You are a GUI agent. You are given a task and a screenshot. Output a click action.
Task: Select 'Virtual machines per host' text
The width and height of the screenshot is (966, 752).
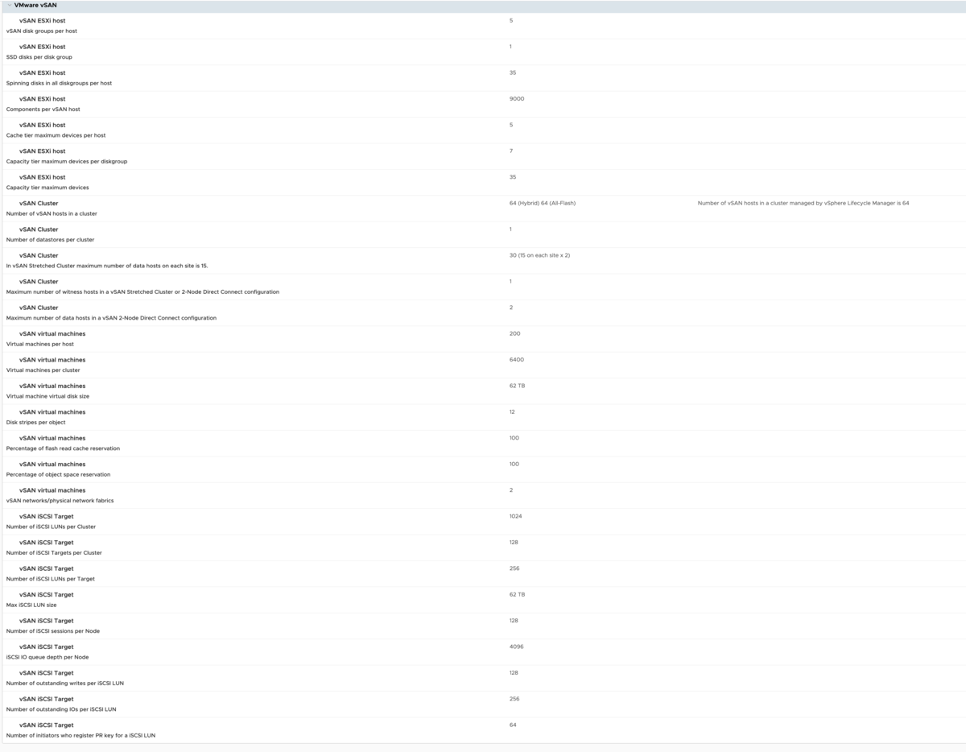click(x=40, y=344)
